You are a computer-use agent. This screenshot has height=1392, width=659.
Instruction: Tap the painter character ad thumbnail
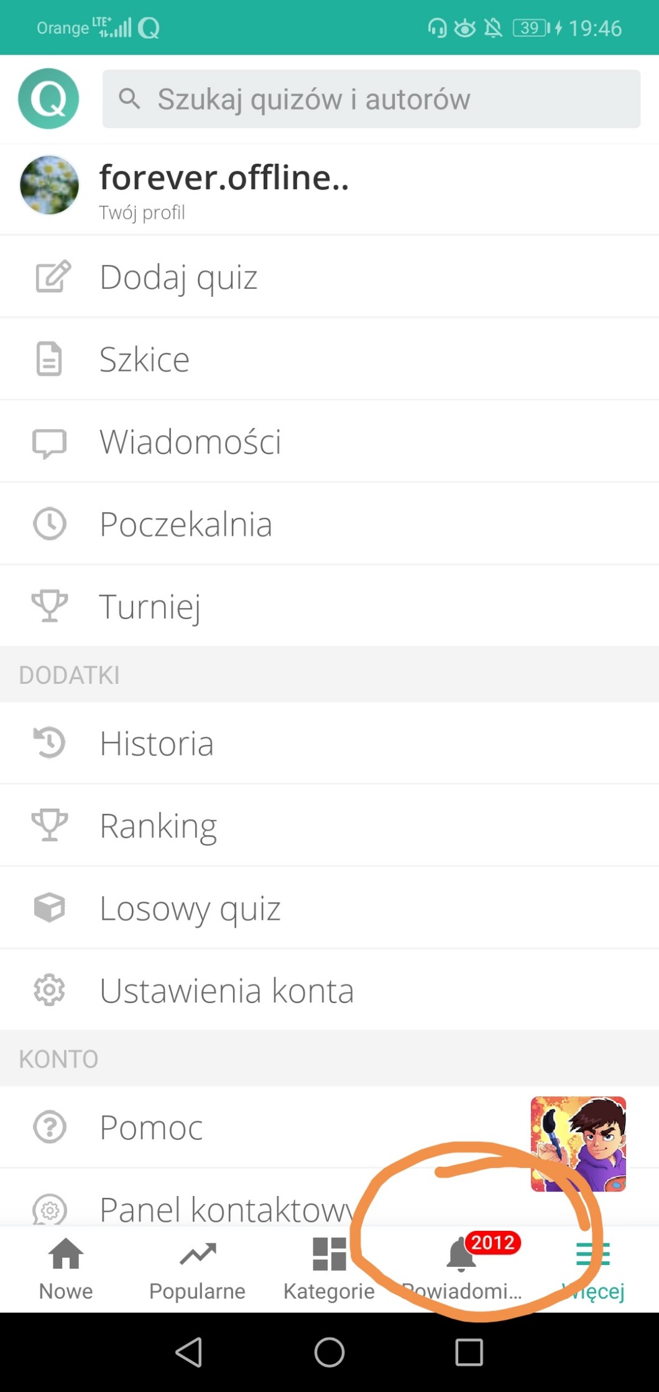(578, 1144)
